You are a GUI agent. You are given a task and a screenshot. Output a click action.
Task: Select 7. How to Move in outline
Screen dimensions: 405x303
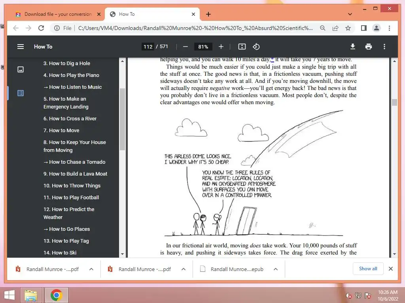61,130
